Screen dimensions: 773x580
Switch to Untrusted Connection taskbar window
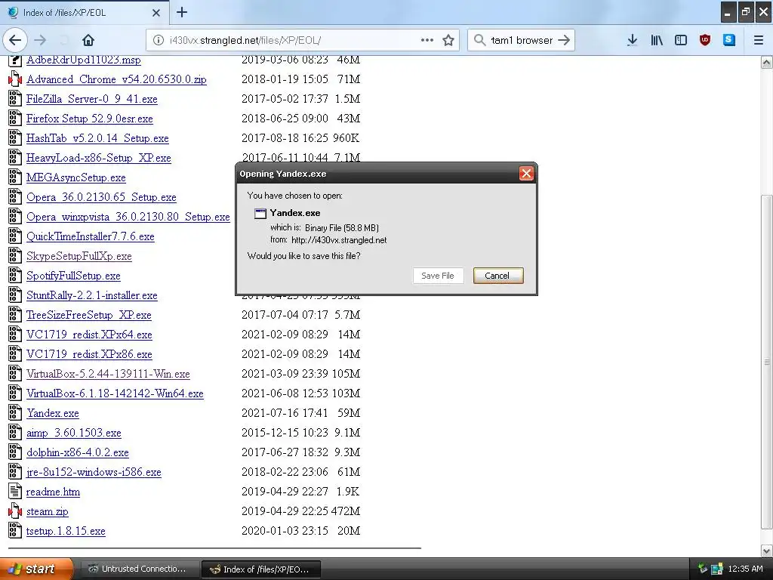coord(140,569)
